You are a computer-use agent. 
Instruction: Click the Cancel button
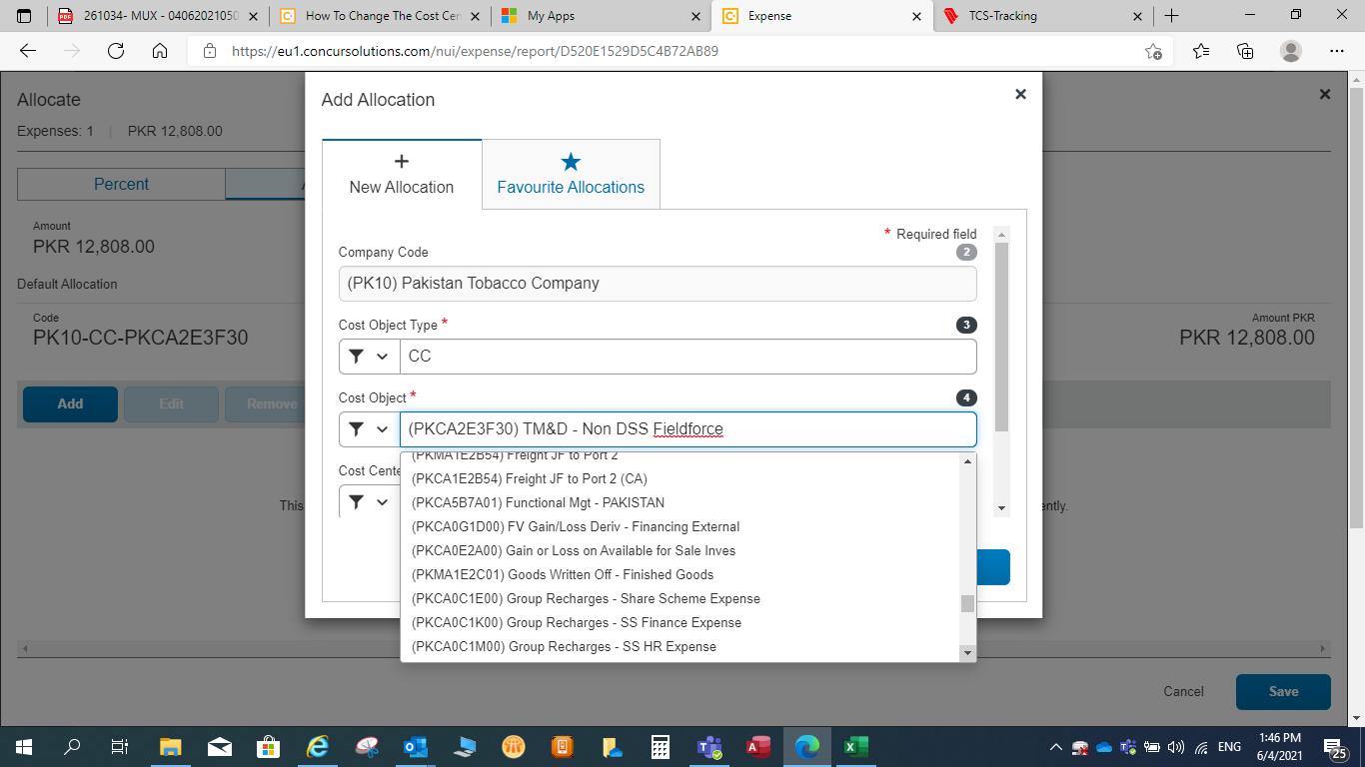click(x=1183, y=691)
